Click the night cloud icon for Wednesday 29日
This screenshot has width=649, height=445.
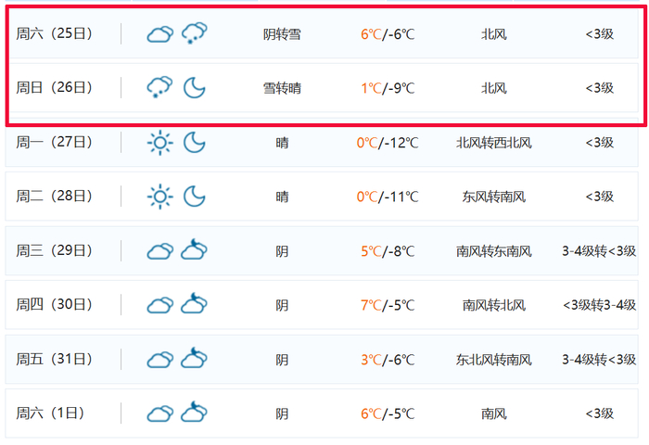(194, 250)
